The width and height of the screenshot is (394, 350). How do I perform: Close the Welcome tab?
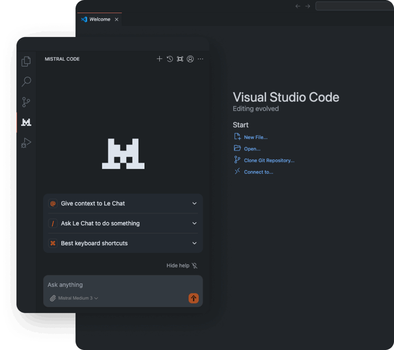[117, 19]
